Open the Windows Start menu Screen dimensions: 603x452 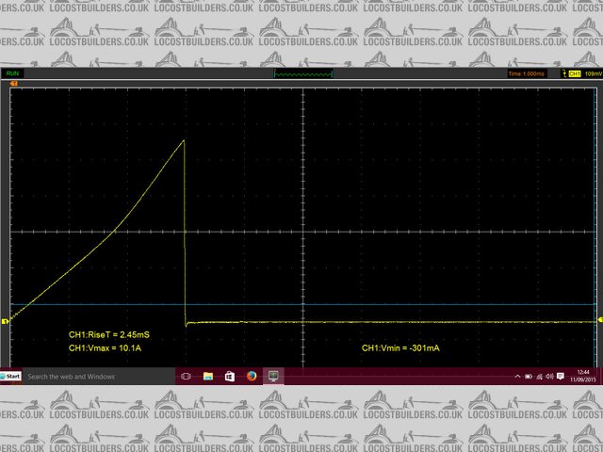click(10, 376)
